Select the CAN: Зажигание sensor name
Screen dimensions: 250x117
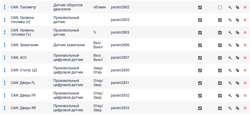click(25, 45)
